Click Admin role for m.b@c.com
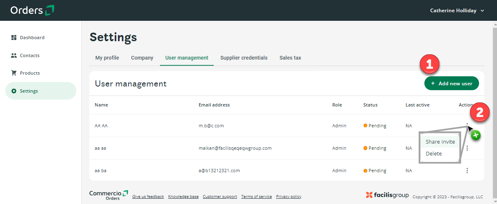This screenshot has width=497, height=204. 339,126
